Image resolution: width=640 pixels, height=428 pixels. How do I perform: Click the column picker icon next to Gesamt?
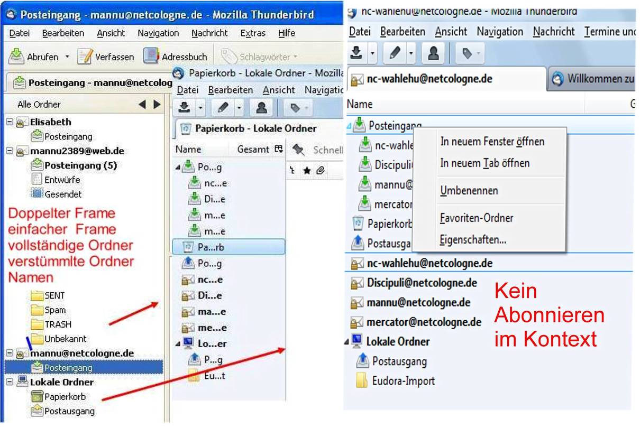[x=279, y=150]
